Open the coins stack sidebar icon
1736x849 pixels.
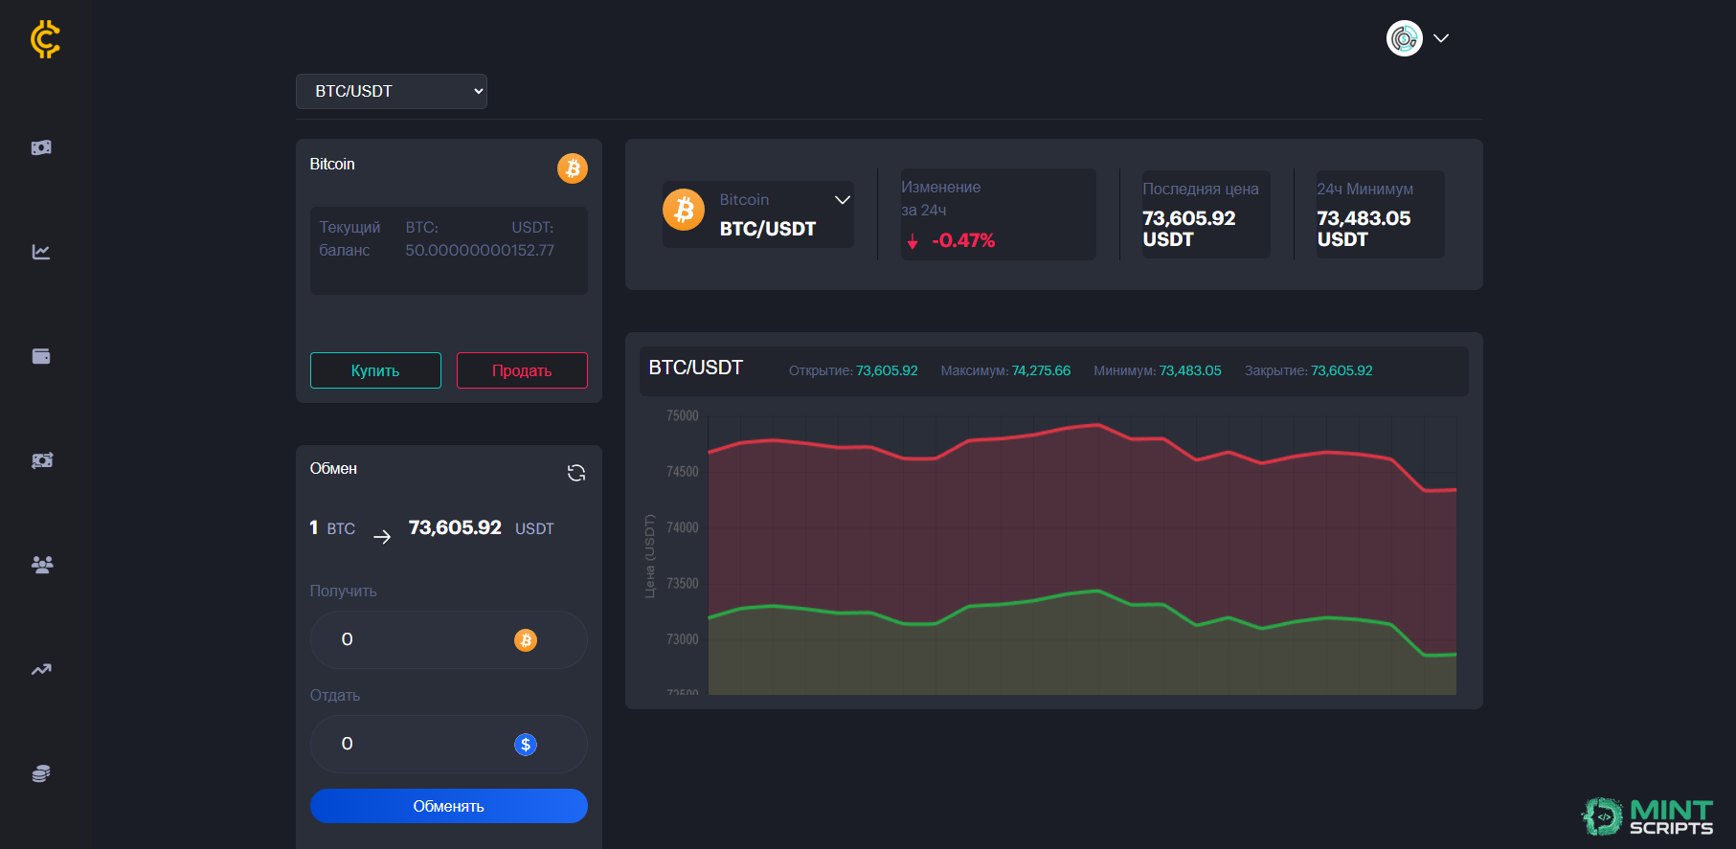(41, 773)
